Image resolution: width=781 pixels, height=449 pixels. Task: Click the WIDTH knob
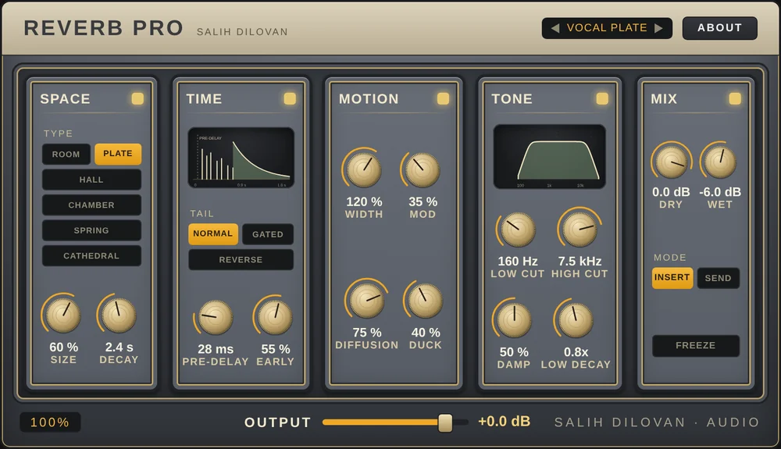point(364,169)
